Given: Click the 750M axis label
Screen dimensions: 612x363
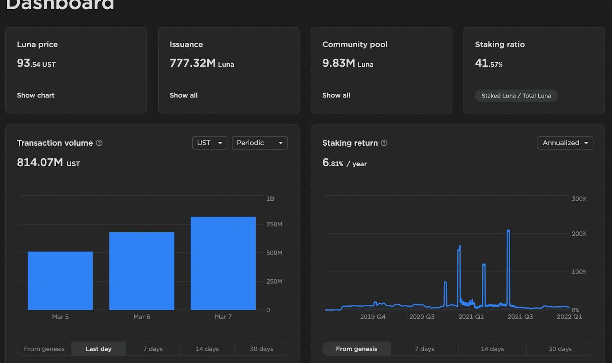Looking at the screenshot, I should (x=274, y=224).
